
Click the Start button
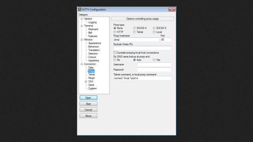point(89,104)
